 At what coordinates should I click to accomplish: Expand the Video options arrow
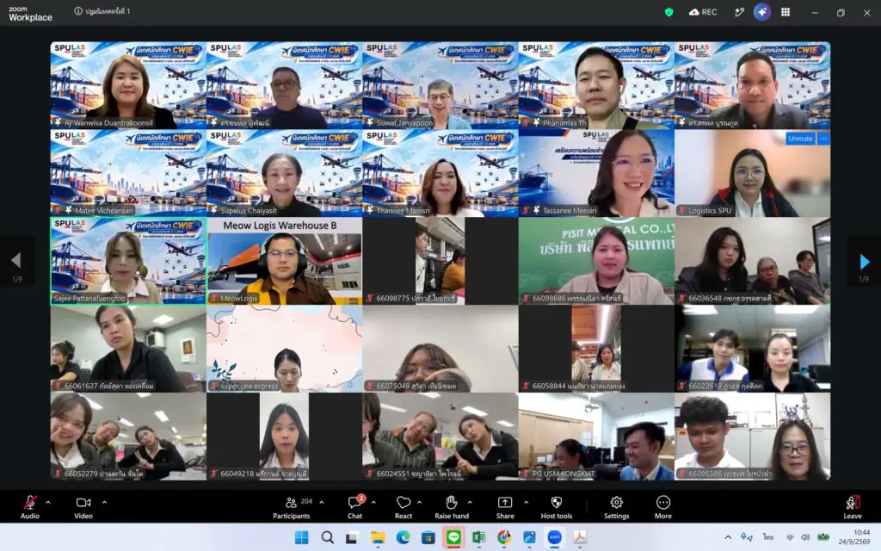(x=104, y=502)
